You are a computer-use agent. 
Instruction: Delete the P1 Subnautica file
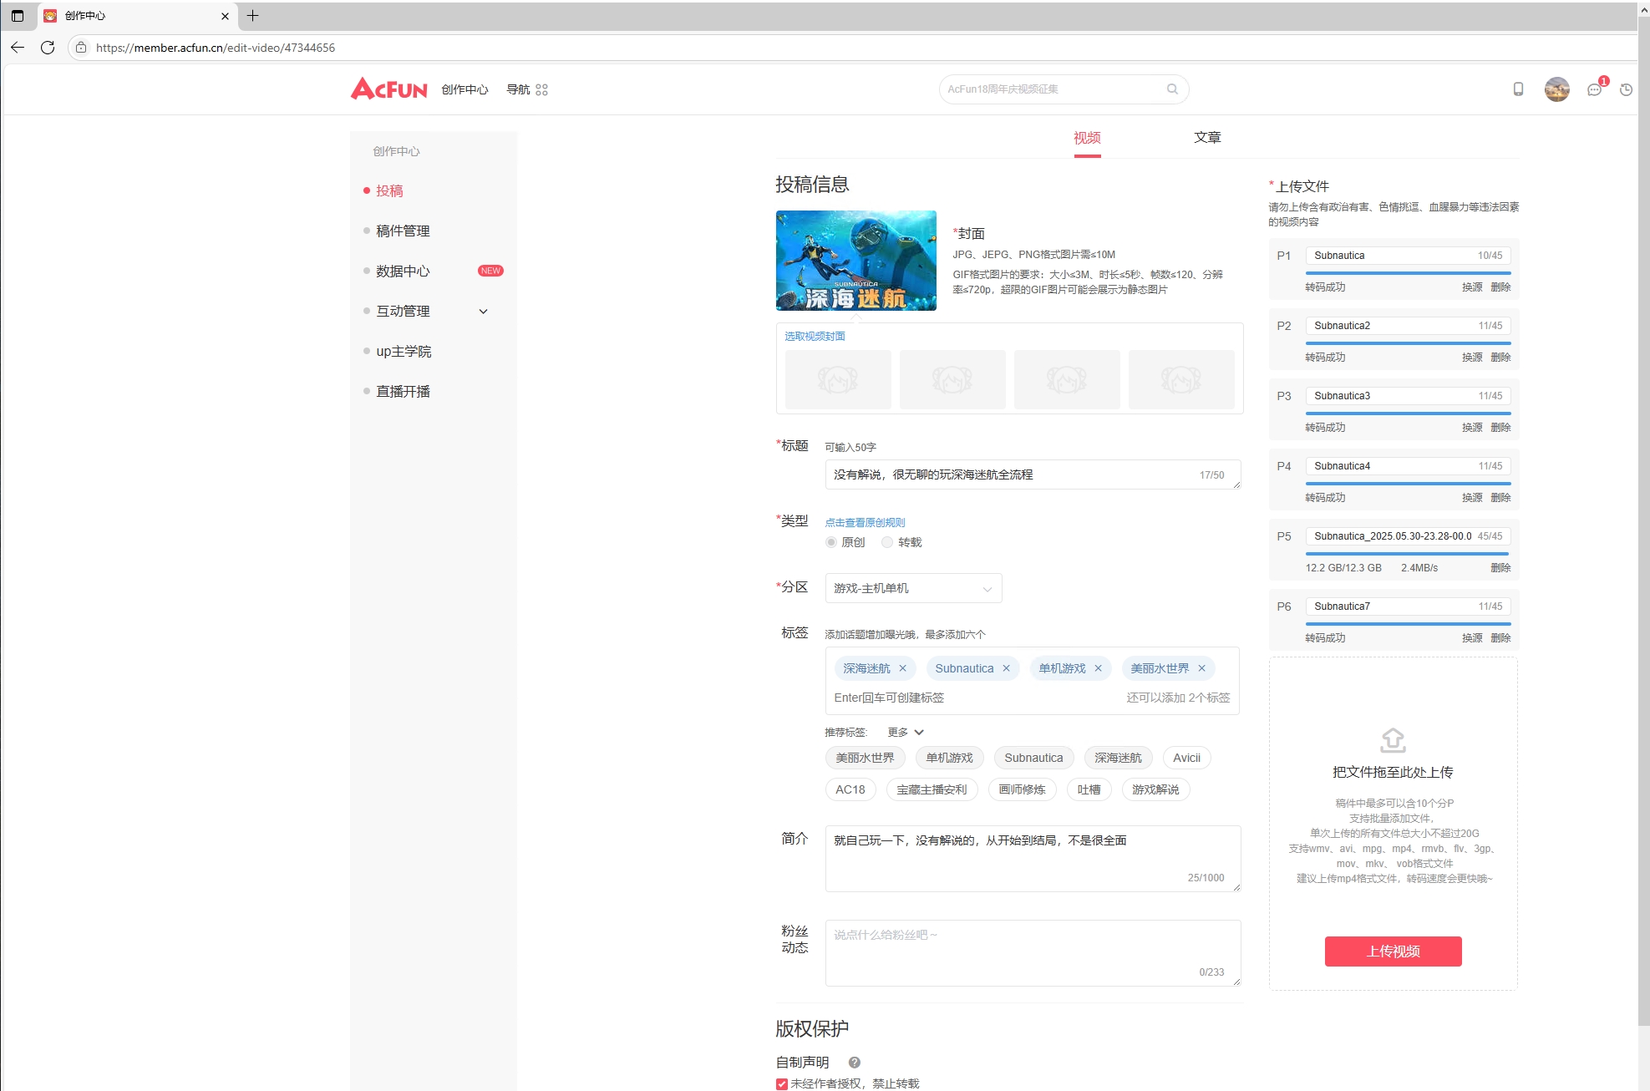1500,287
